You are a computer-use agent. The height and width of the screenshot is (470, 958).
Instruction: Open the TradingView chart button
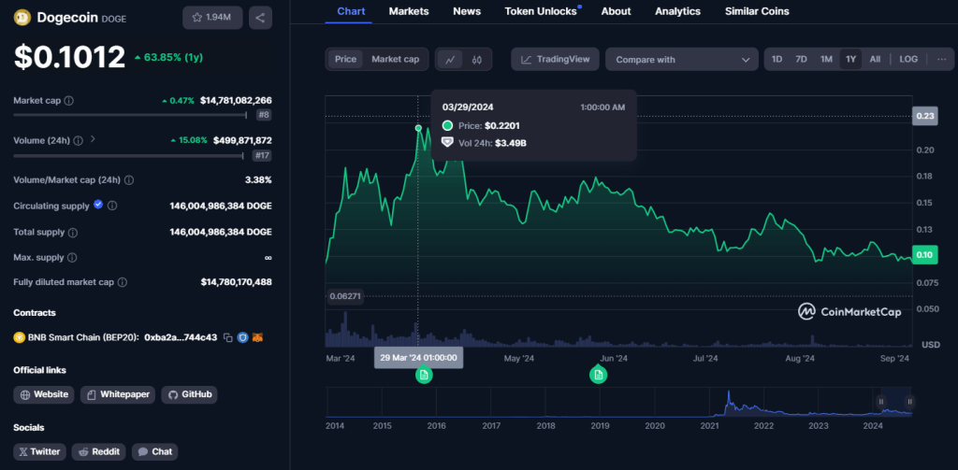(555, 59)
